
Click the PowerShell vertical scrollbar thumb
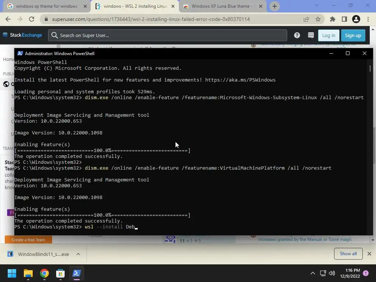tap(370, 68)
